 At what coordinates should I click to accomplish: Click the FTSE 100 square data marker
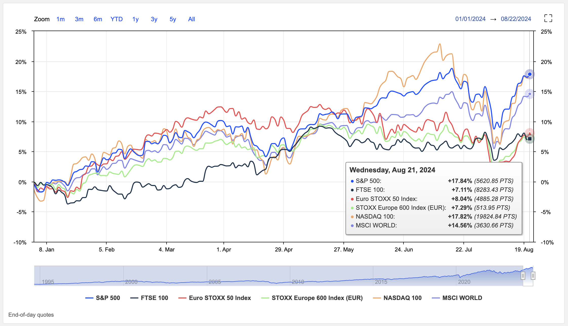point(530,139)
